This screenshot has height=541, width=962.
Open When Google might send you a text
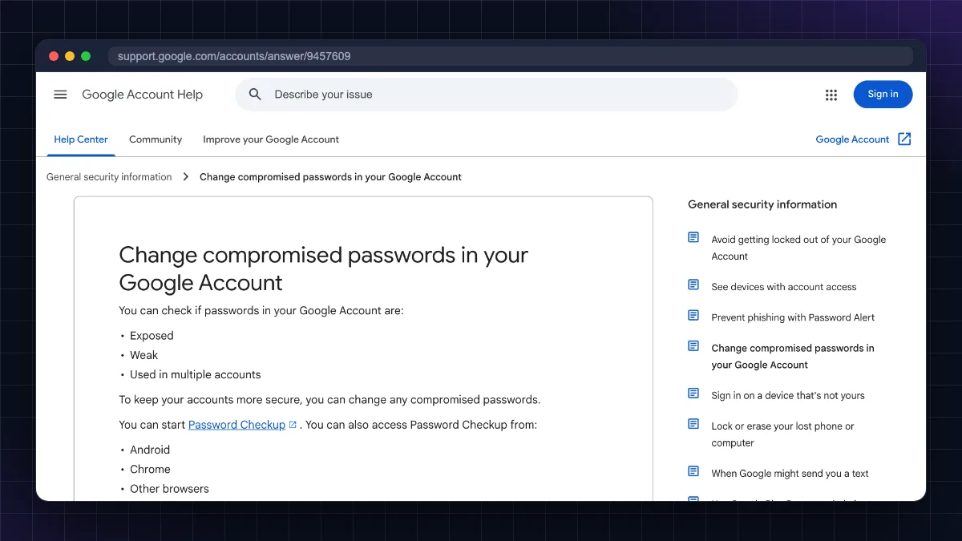(x=790, y=474)
